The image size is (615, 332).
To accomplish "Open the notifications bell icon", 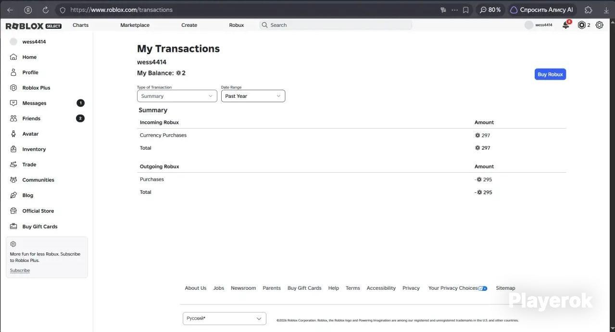I will (566, 25).
